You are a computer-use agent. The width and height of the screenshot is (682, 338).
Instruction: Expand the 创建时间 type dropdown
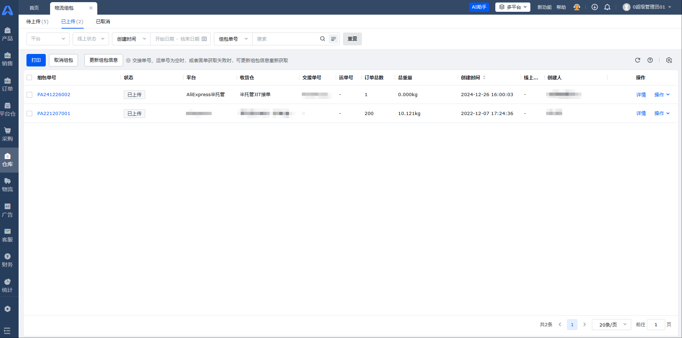(131, 39)
